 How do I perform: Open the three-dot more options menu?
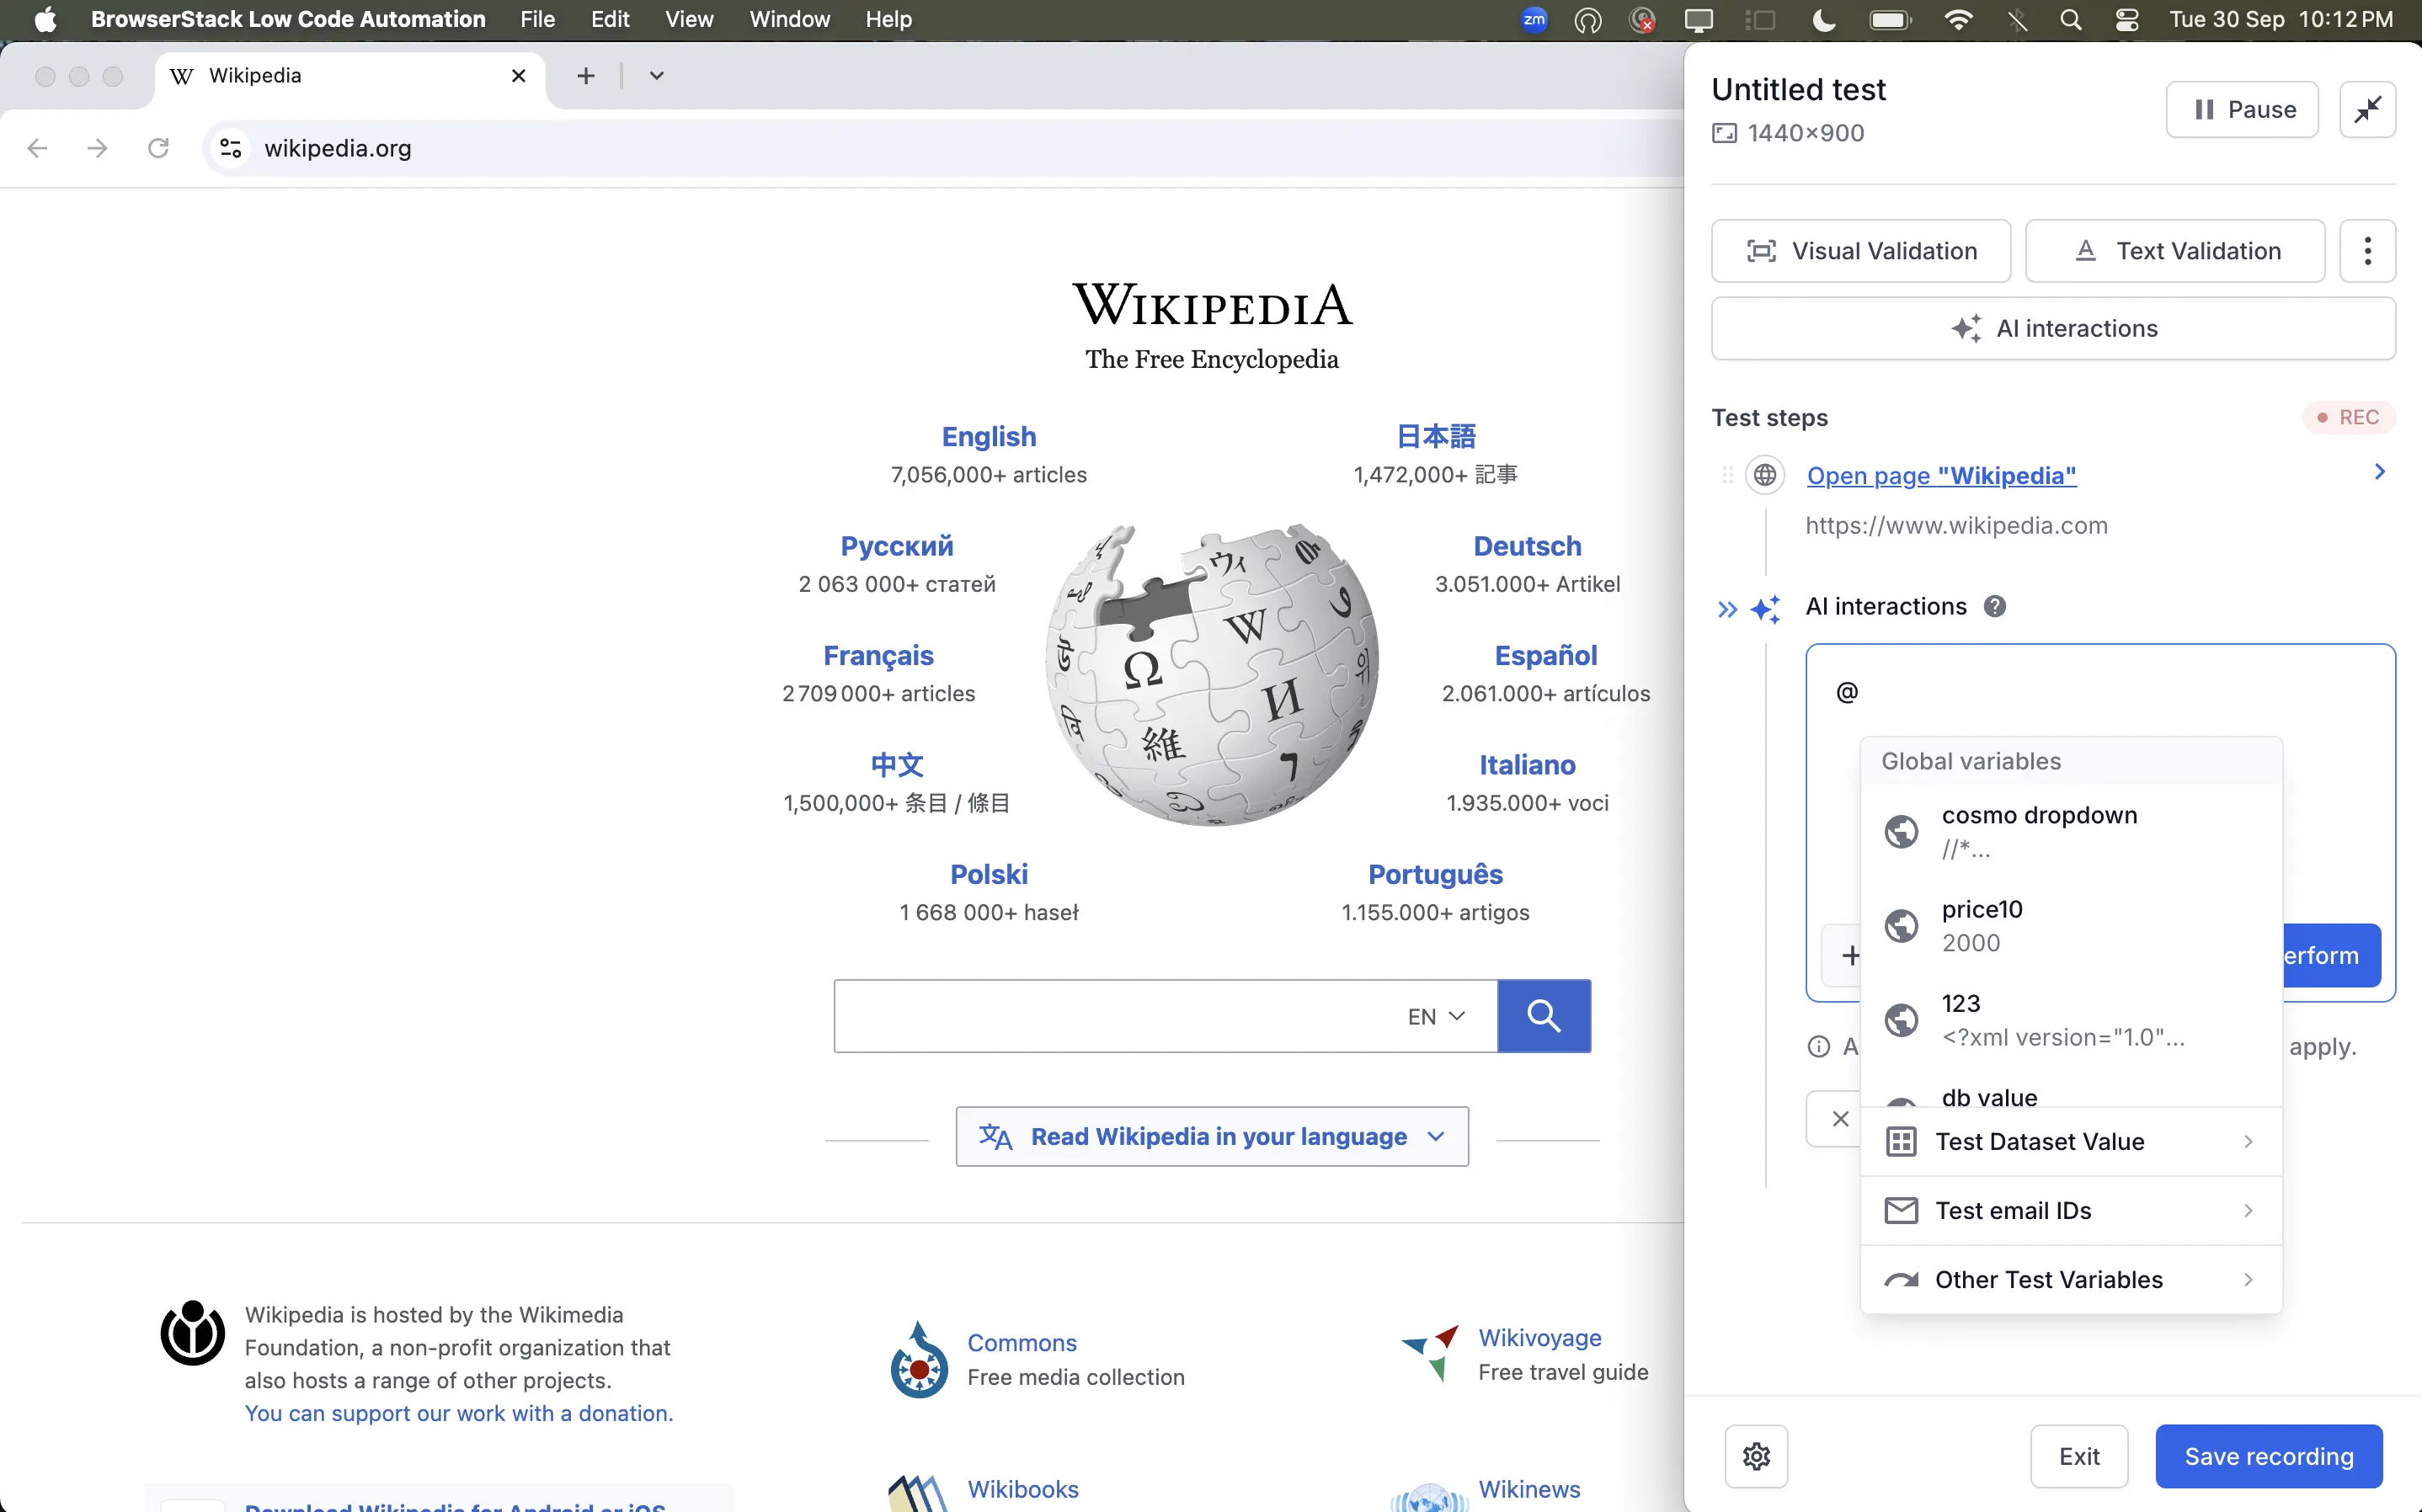(2367, 251)
